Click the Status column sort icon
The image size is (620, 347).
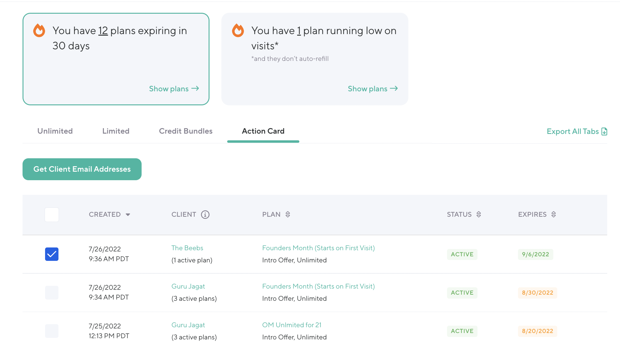pos(479,215)
